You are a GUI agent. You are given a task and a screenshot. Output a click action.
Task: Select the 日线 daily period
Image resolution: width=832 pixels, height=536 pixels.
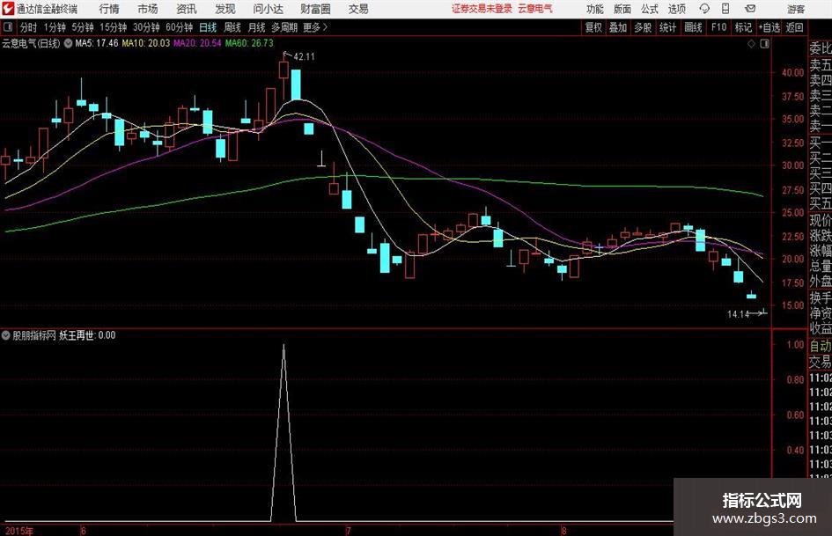click(x=208, y=27)
